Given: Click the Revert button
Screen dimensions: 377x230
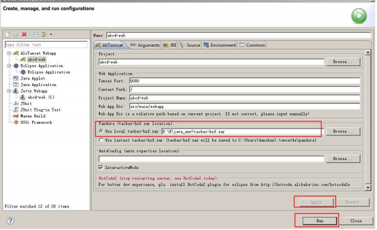Looking at the screenshot, I should (352, 203).
